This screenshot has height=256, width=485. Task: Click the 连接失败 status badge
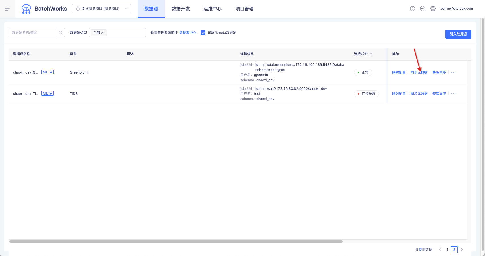(367, 94)
